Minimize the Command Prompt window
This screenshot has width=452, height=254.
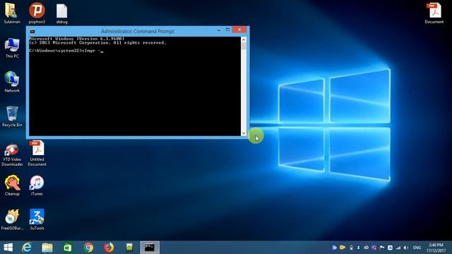click(x=219, y=30)
